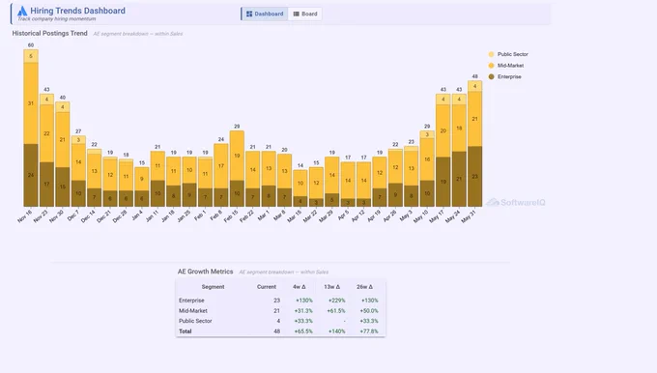Select the Feb 15 bar totaling 29
Image resolution: width=657 pixels, height=373 pixels.
pyautogui.click(x=237, y=168)
